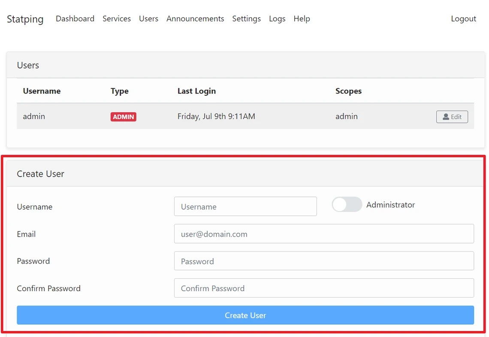Click the Users panel heading
The height and width of the screenshot is (337, 489).
tap(28, 65)
